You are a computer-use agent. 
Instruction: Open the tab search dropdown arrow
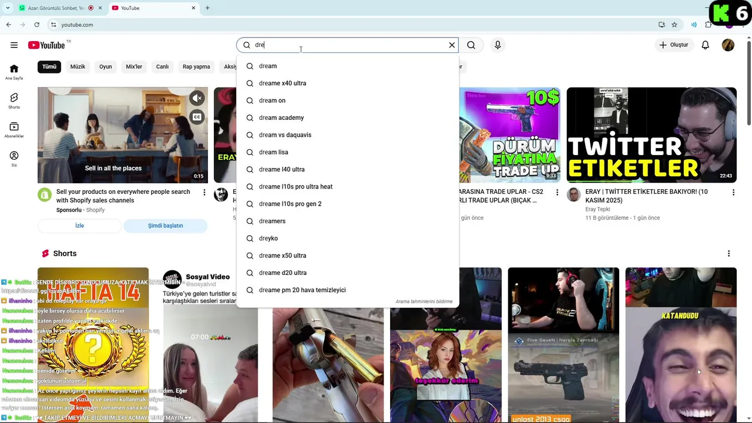(8, 8)
